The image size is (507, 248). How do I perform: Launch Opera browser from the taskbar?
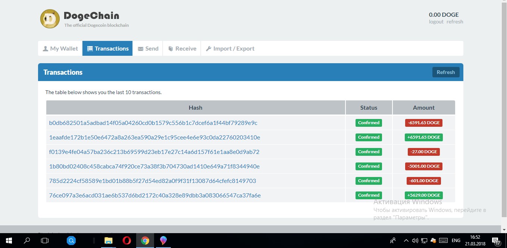coord(126,241)
